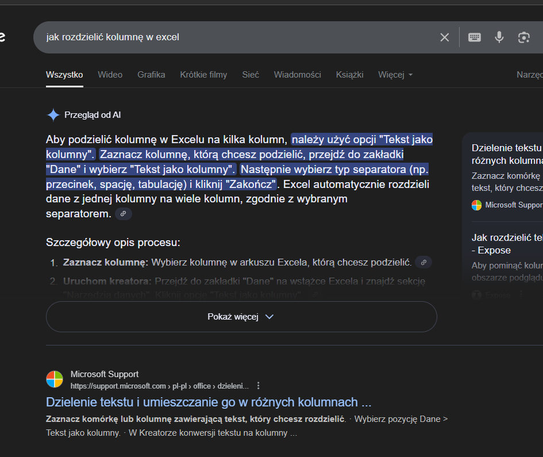The height and width of the screenshot is (457, 543).
Task: Go to the Książki tab
Action: (x=349, y=75)
